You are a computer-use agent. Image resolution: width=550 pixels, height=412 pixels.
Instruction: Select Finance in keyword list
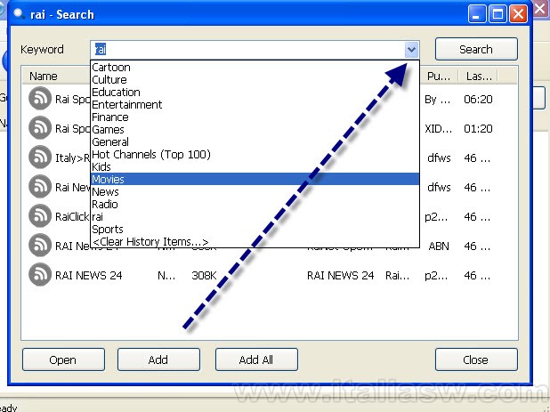tap(255, 117)
